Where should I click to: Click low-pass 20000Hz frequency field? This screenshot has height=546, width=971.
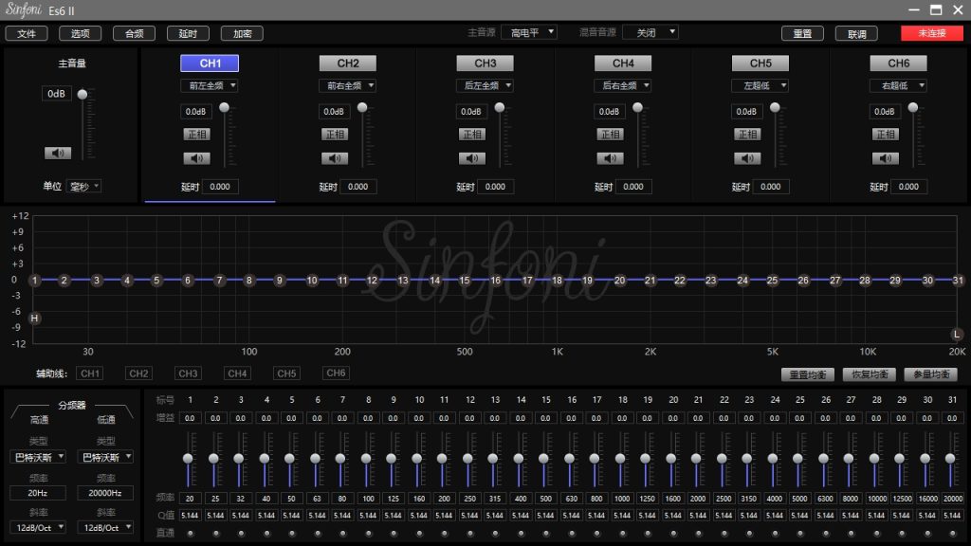point(105,493)
